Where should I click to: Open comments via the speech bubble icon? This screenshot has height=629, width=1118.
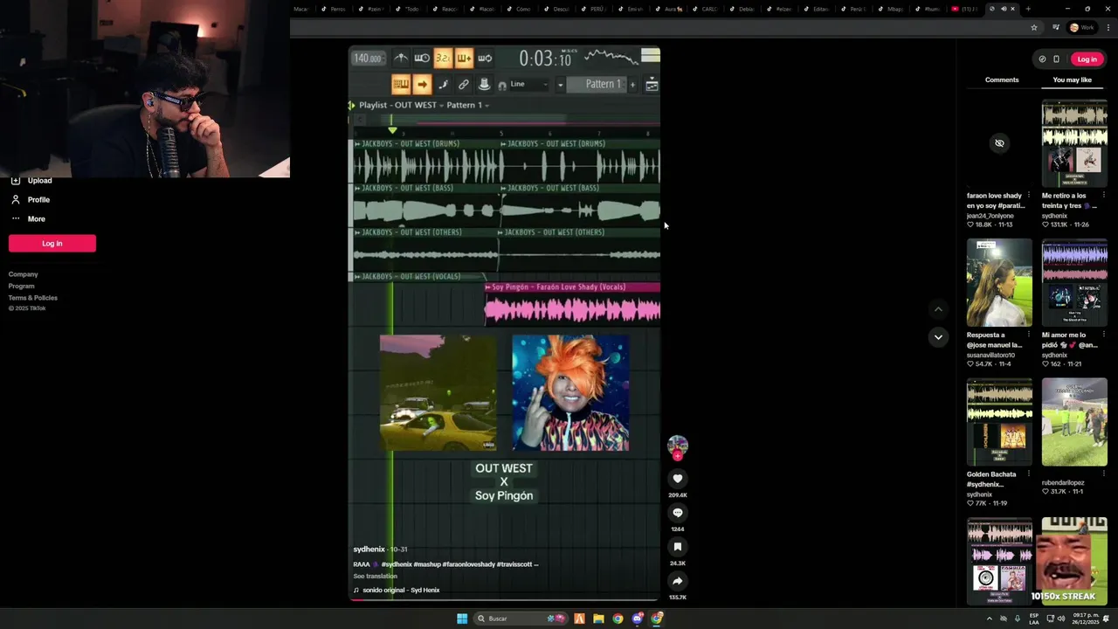(x=677, y=513)
